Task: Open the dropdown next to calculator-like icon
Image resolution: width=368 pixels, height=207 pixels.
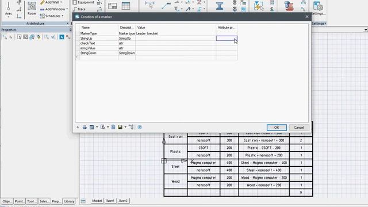Action: point(97,127)
